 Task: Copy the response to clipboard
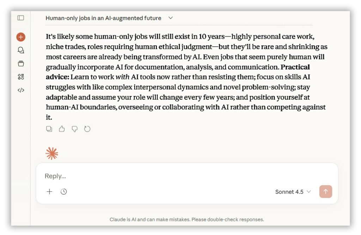click(49, 129)
